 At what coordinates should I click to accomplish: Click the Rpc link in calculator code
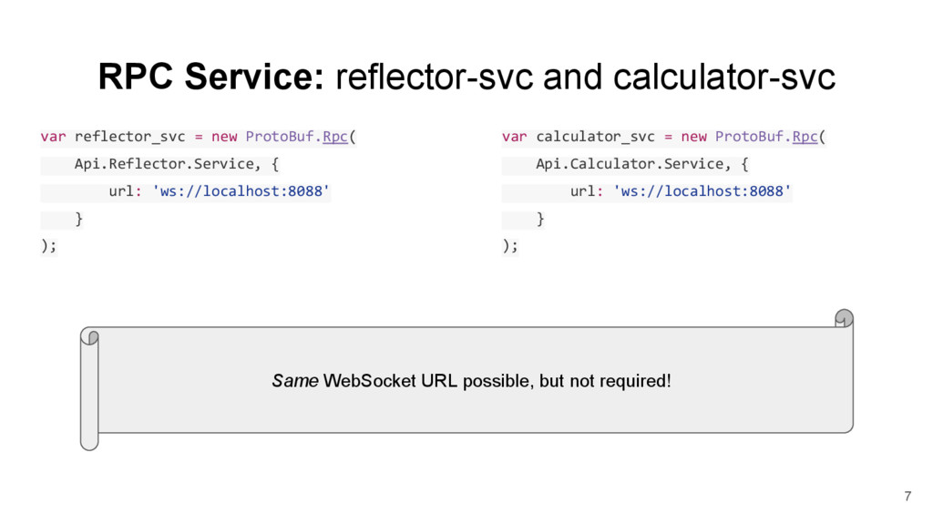pyautogui.click(x=805, y=137)
